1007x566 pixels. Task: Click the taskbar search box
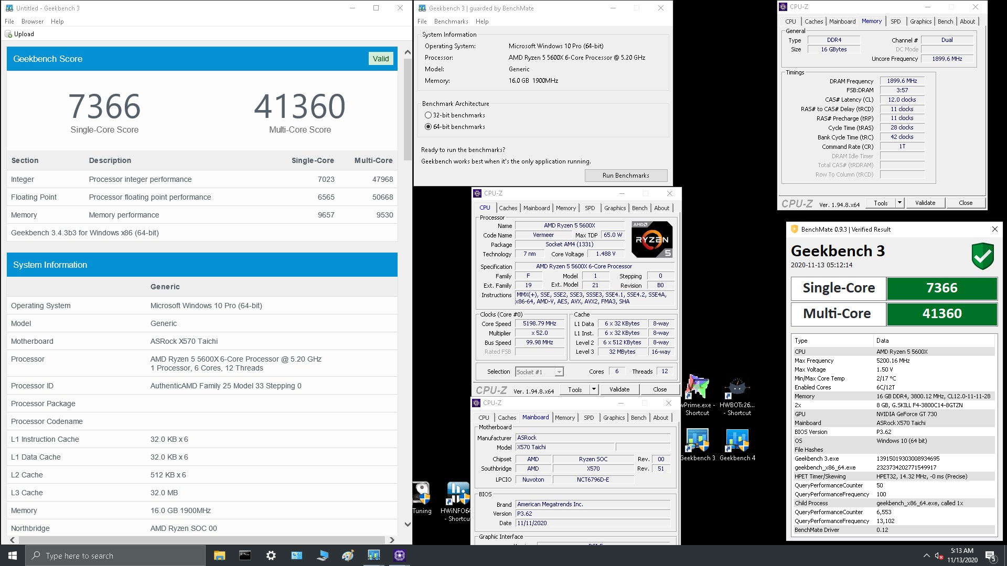coord(115,556)
